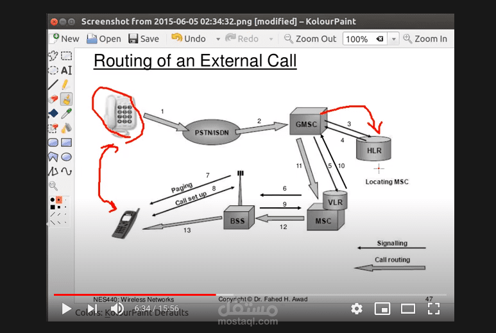
Task: Select the Ellipse shape tool
Action: pos(67,157)
